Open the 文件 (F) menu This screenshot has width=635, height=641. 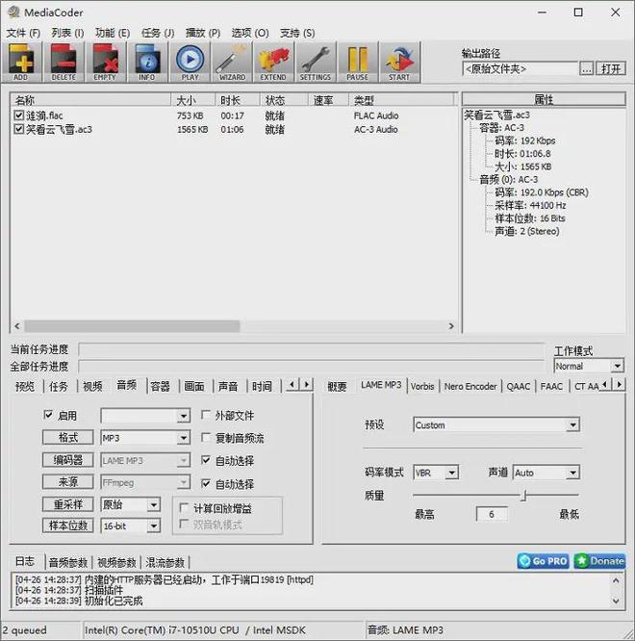pyautogui.click(x=23, y=33)
